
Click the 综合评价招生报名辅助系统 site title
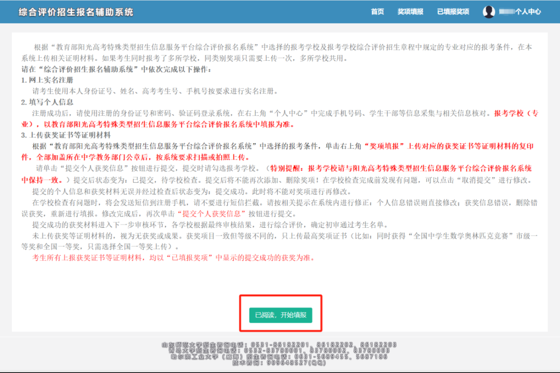pos(76,12)
